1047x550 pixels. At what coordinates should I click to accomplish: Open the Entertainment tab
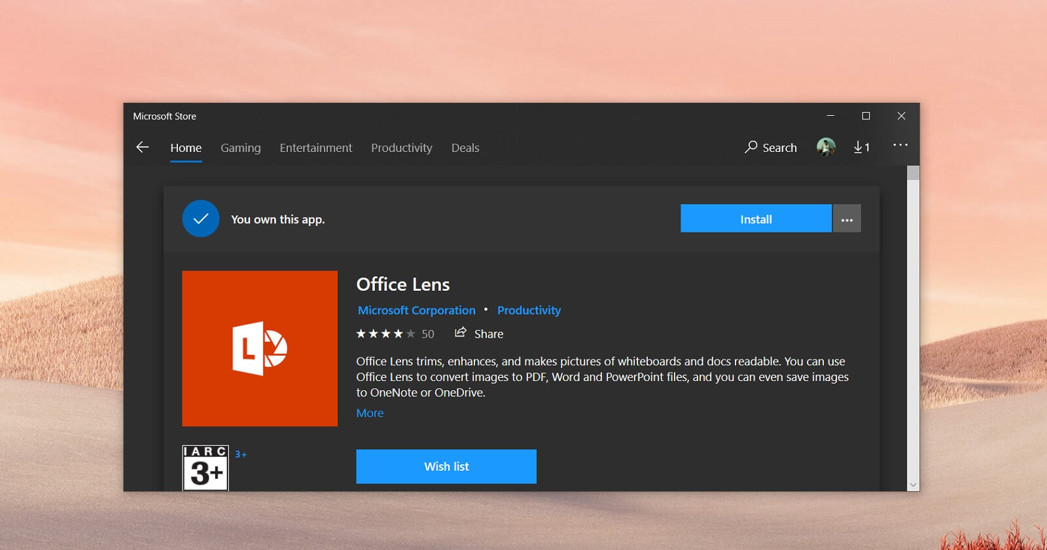(316, 148)
